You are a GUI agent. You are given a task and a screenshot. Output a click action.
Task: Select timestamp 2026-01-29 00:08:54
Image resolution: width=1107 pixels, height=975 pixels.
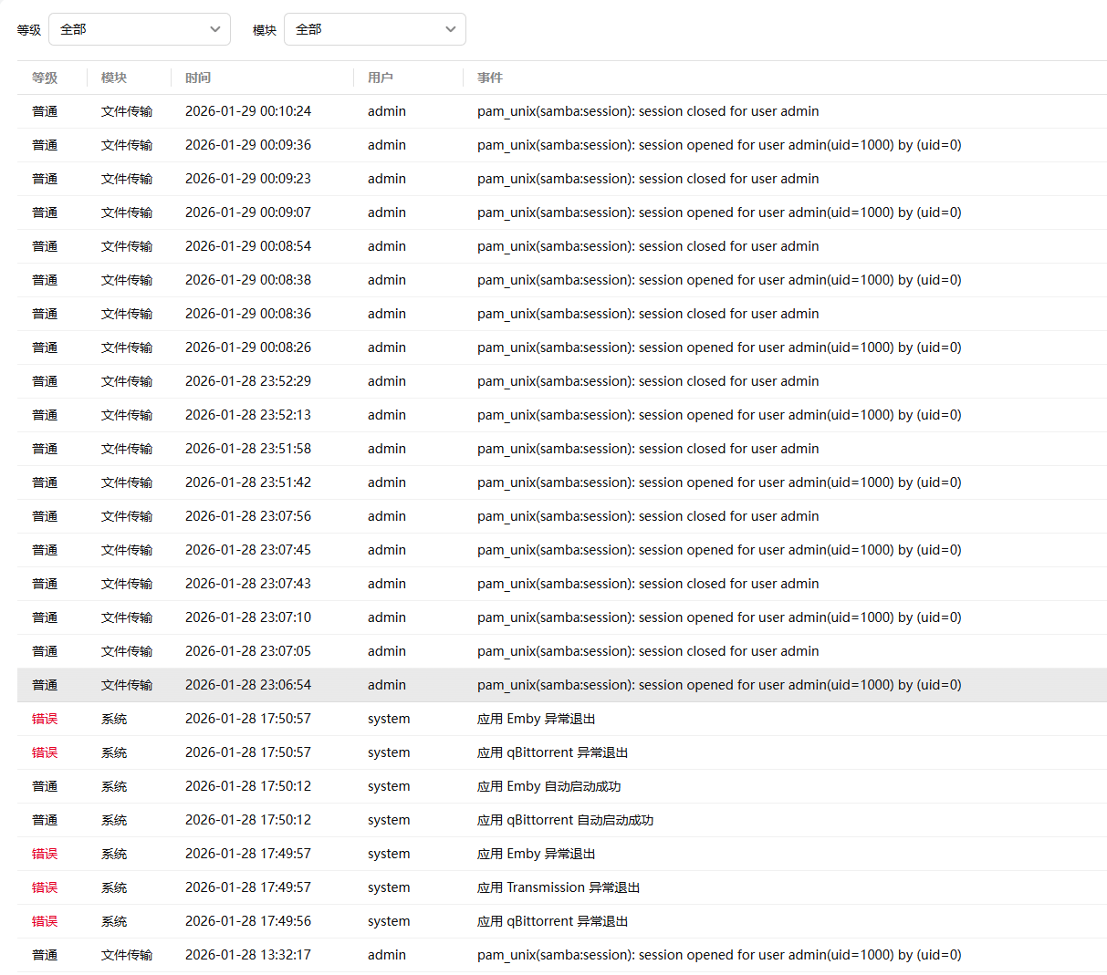pos(248,246)
